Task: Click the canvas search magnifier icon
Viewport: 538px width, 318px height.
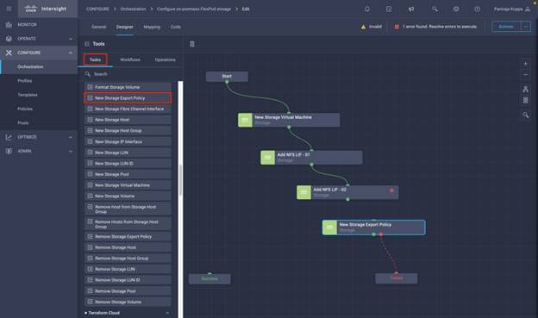Action: click(525, 115)
